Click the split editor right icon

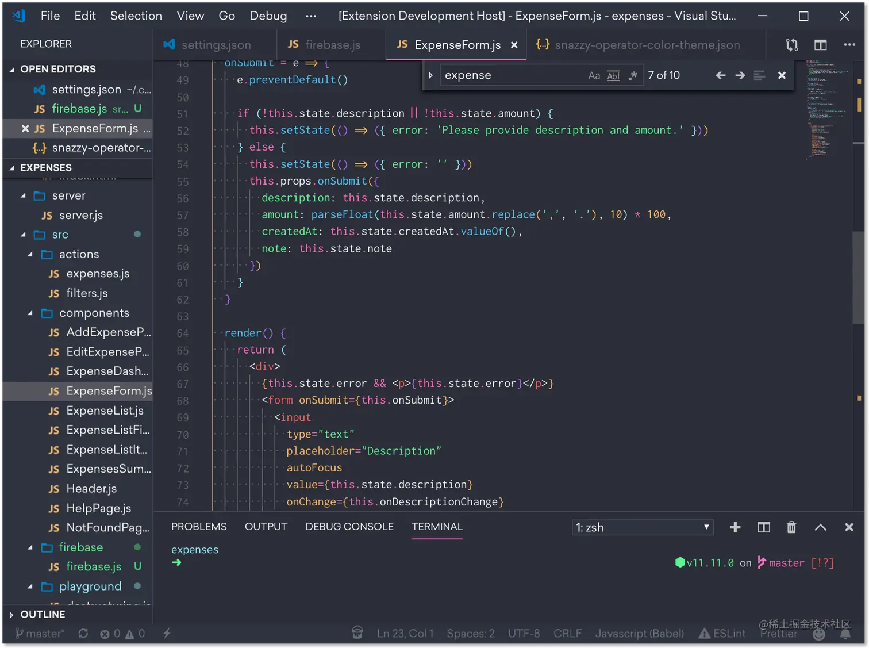click(x=820, y=45)
